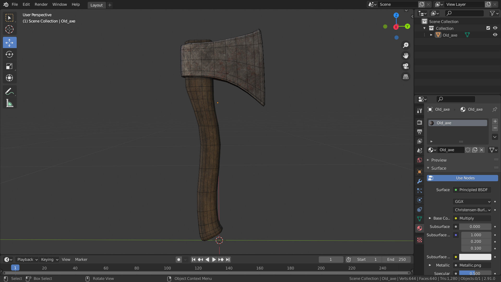Select the Annotate tool

10,91
